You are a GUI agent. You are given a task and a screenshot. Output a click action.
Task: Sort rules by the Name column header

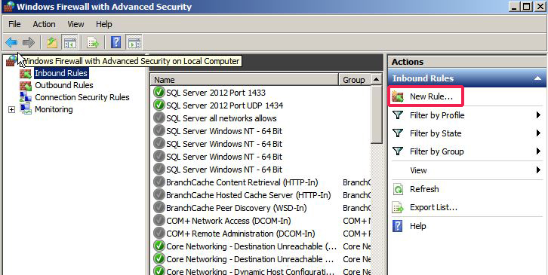[245, 80]
